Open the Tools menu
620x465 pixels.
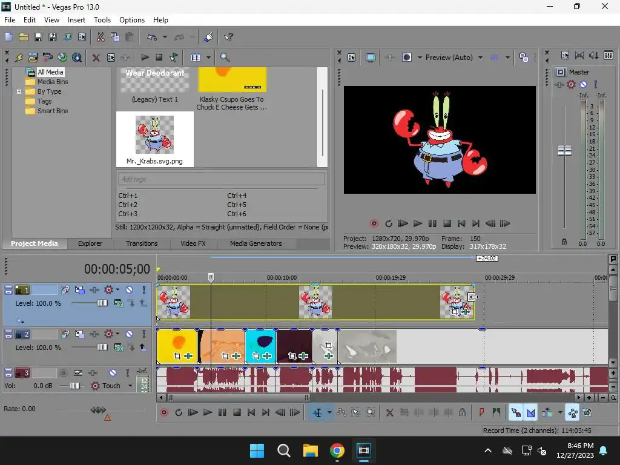102,20
